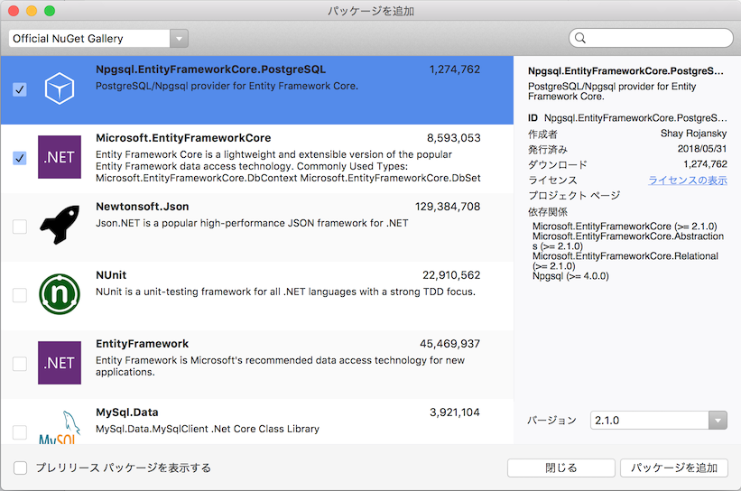Click the Microsoft.EntityFrameworkCore.Relational dependency entry
741x491 pixels.
[625, 261]
